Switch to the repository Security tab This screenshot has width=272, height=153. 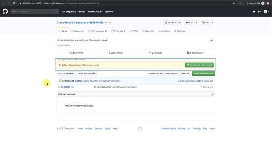coord(148,31)
